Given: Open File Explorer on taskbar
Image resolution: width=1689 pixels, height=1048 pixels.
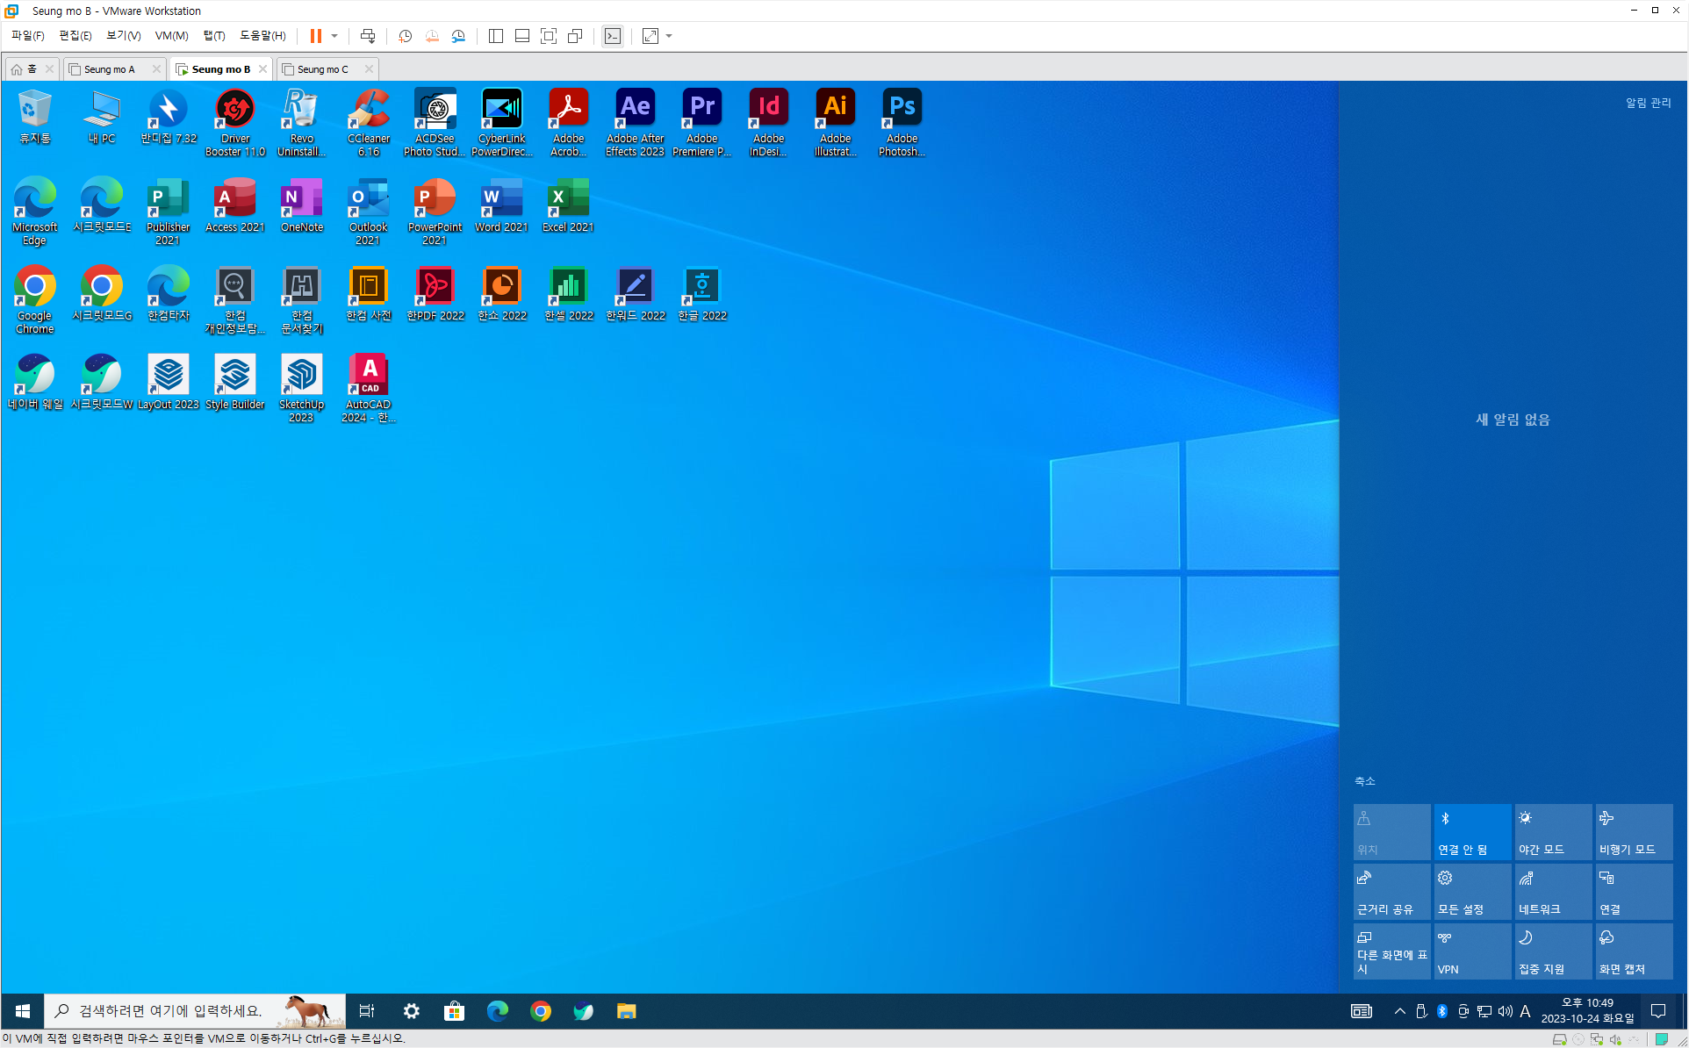Looking at the screenshot, I should point(626,1011).
